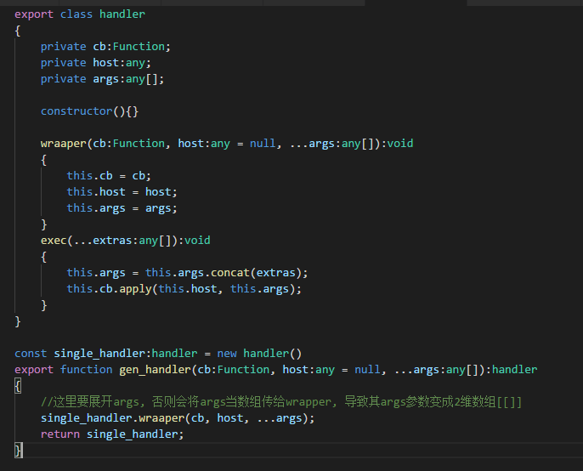Click the 'return' keyword
The width and height of the screenshot is (583, 471).
[59, 434]
